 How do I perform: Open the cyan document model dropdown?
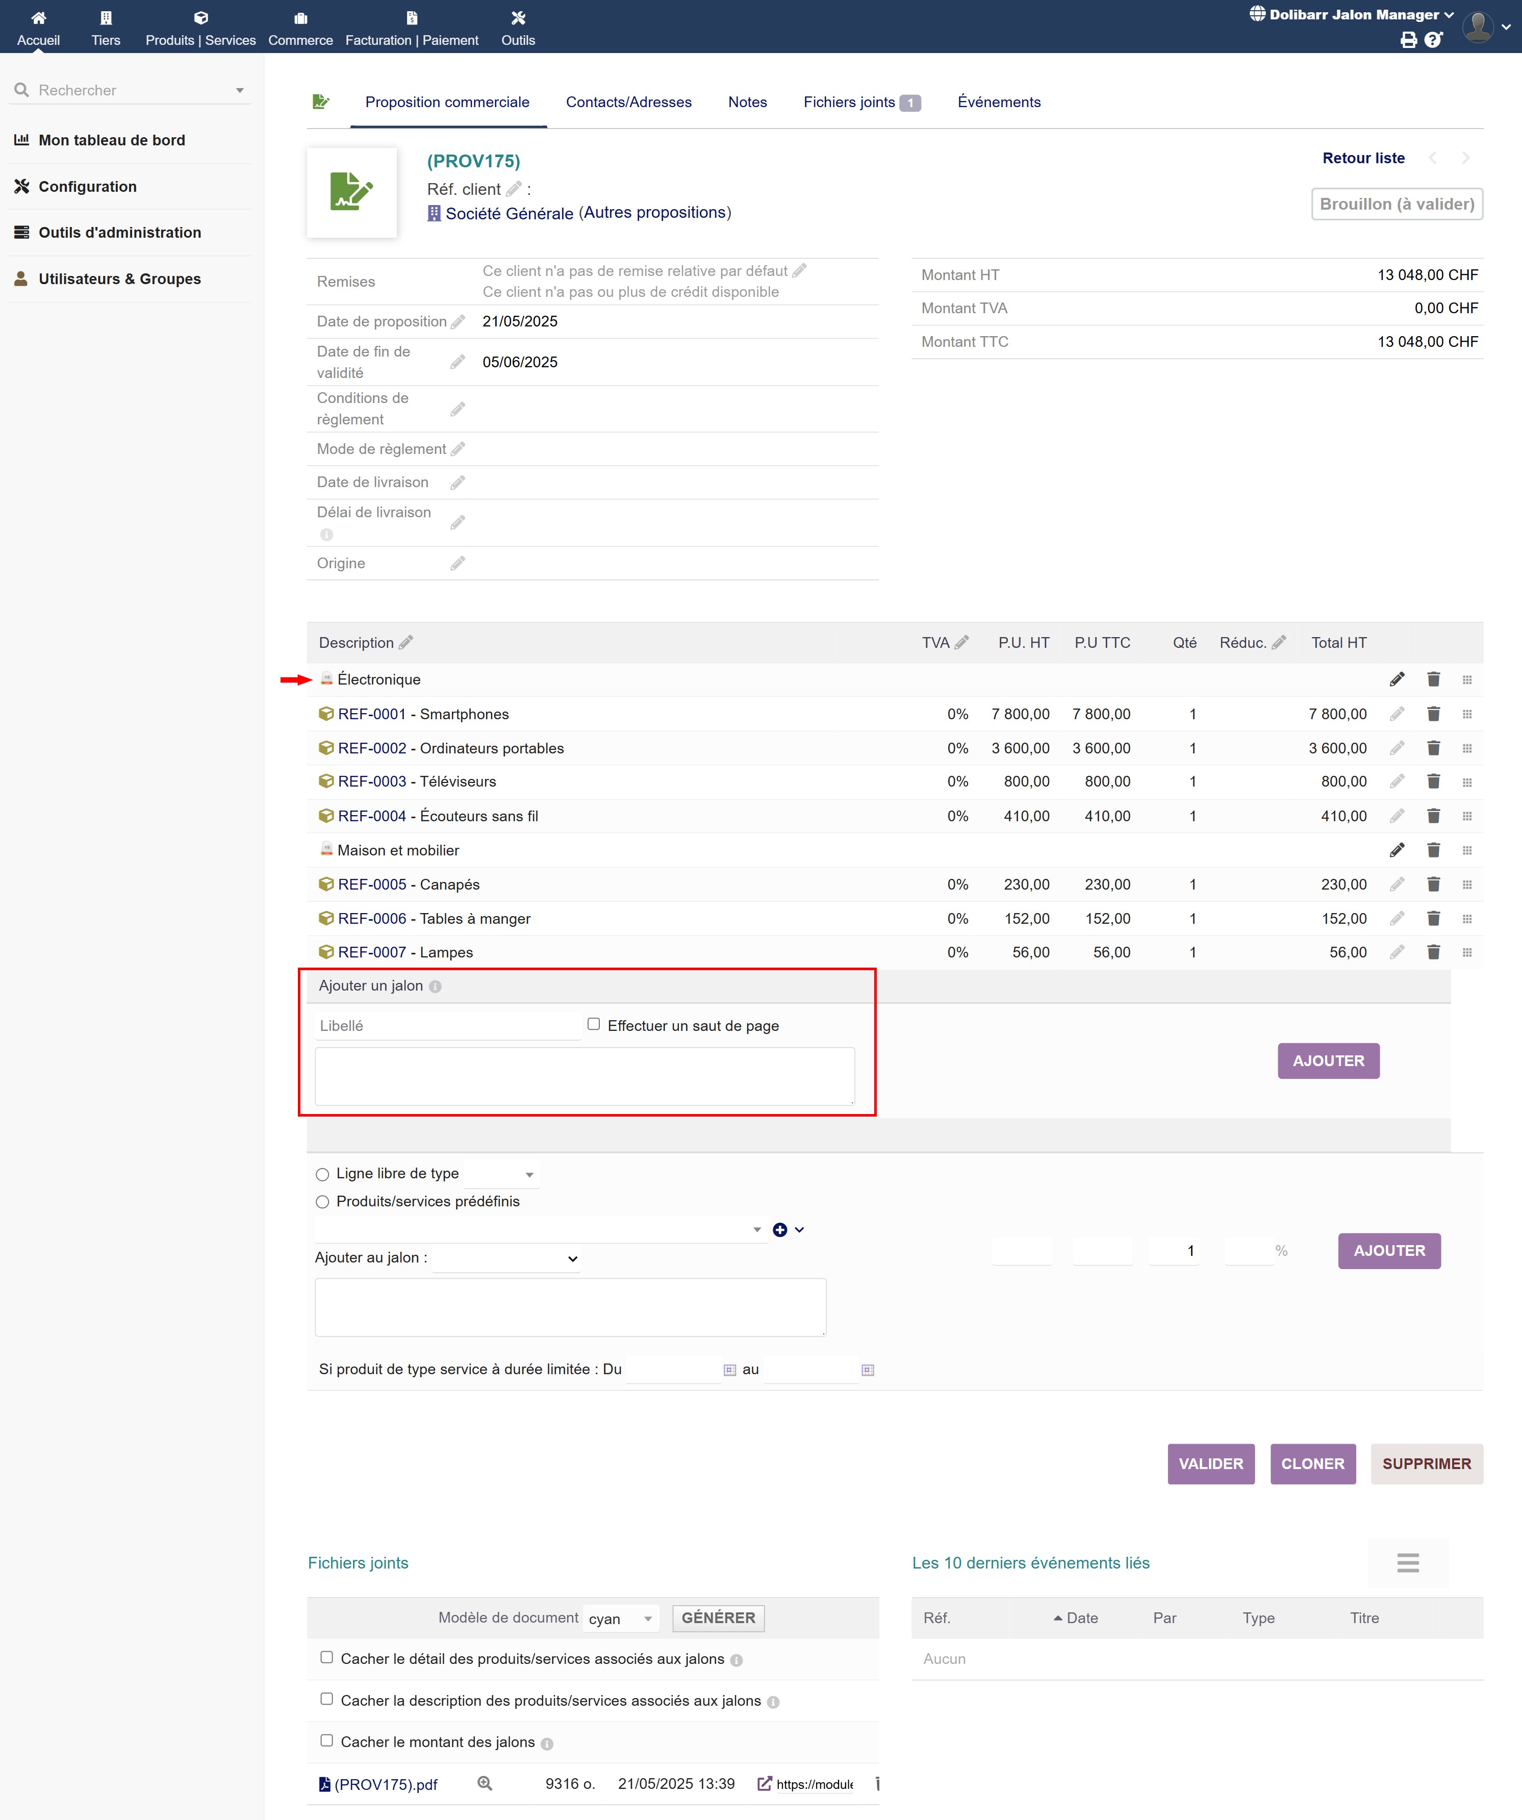[x=621, y=1619]
